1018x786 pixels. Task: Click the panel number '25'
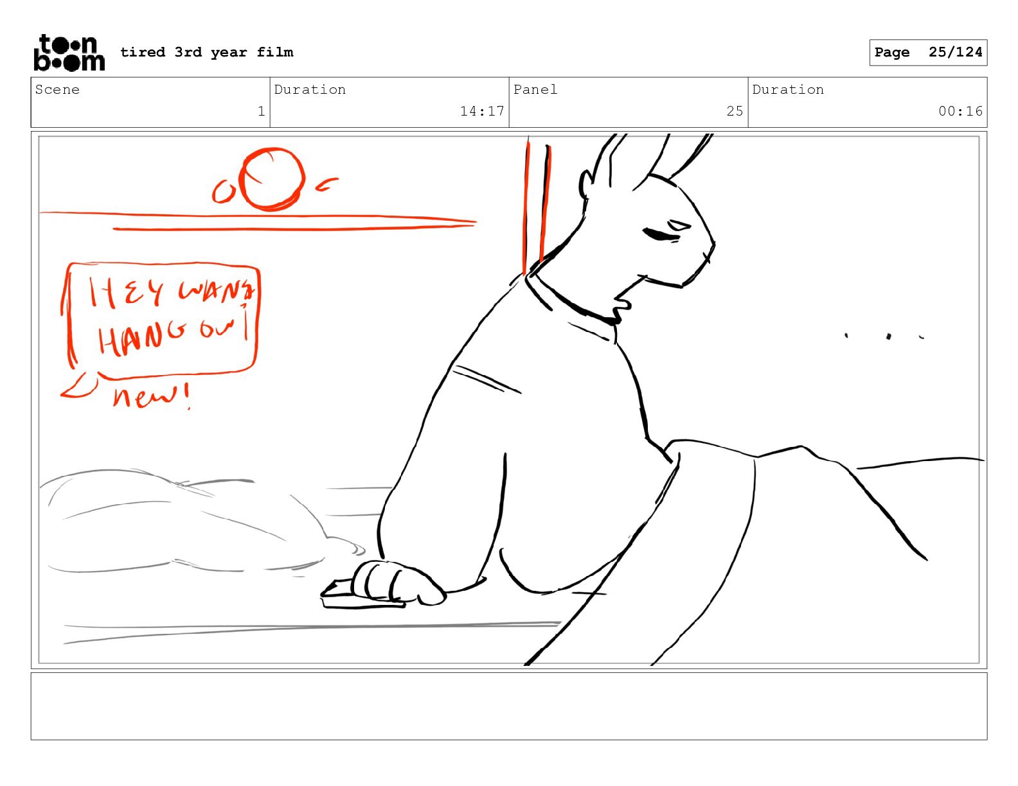pyautogui.click(x=735, y=111)
